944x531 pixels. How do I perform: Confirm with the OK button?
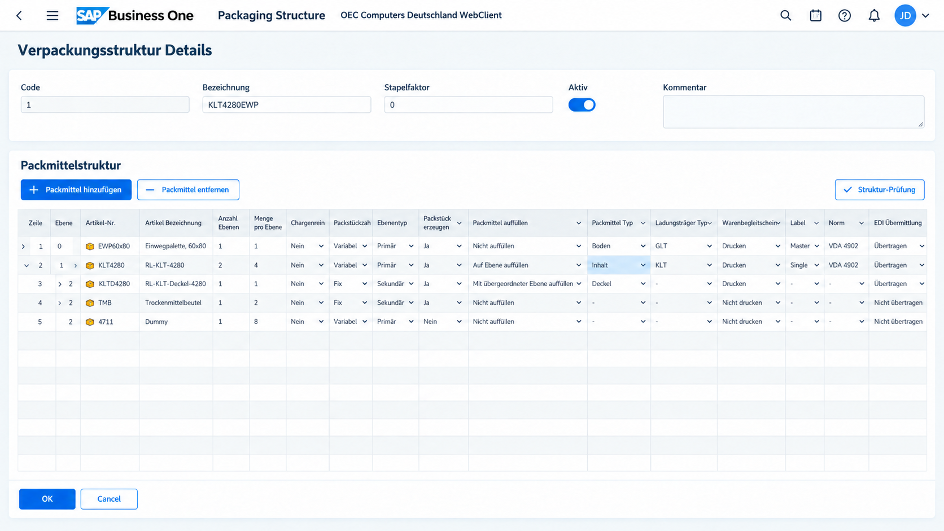[x=47, y=499]
